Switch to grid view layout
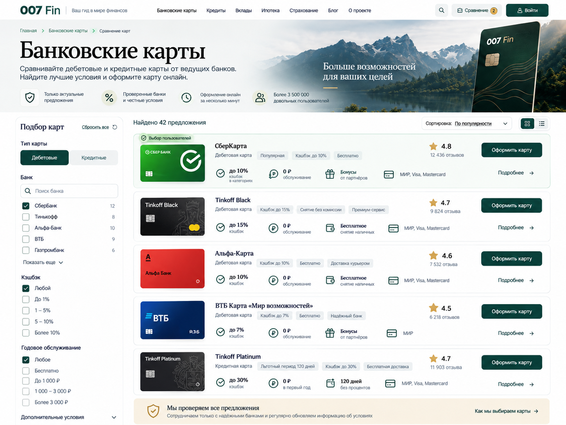The image size is (566, 425). click(527, 124)
